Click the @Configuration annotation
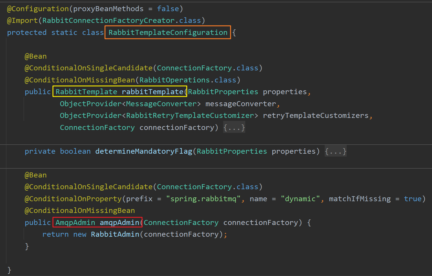The width and height of the screenshot is (432, 276). (x=38, y=9)
